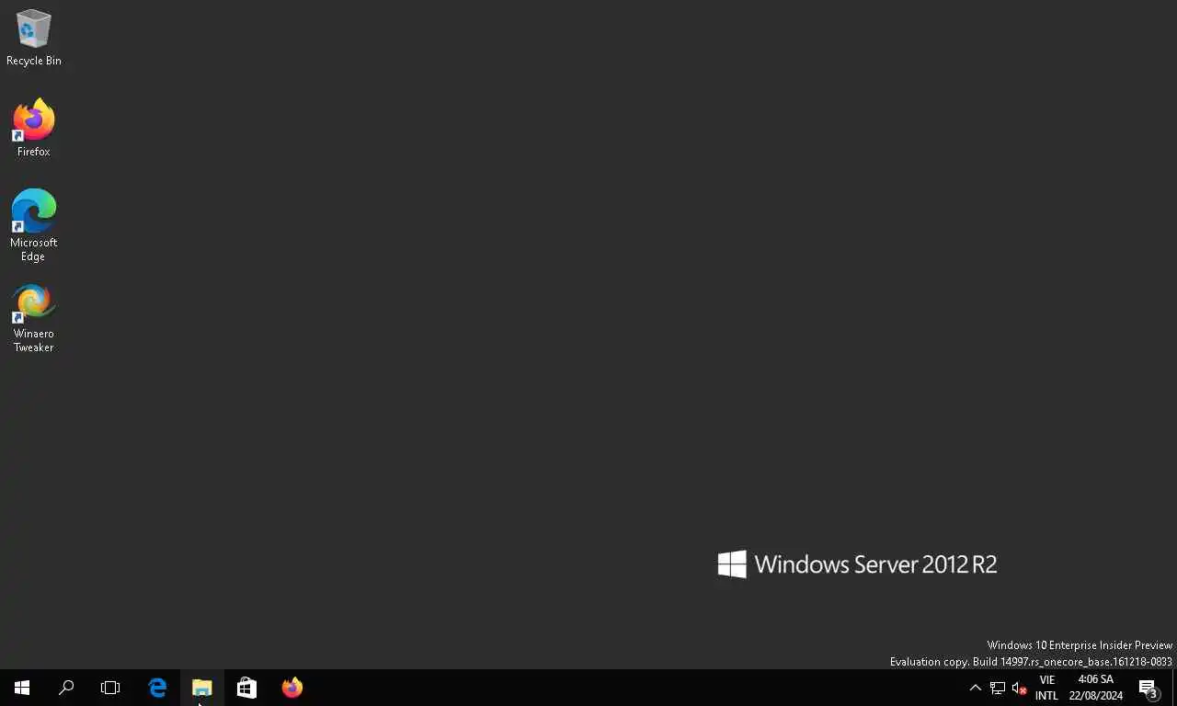
Task: Open File Explorer from taskbar
Action: point(202,688)
